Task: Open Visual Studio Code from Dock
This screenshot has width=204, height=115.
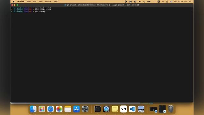Action: click(x=132, y=109)
